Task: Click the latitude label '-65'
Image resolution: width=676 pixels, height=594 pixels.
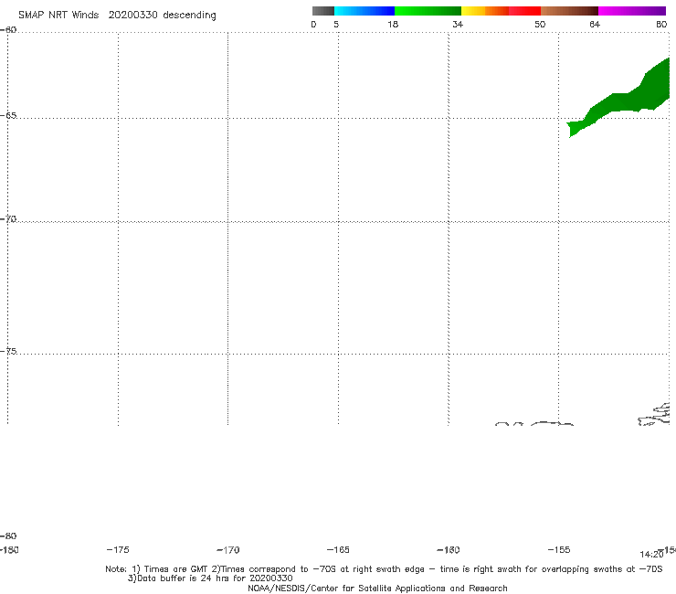Action: [x=8, y=116]
